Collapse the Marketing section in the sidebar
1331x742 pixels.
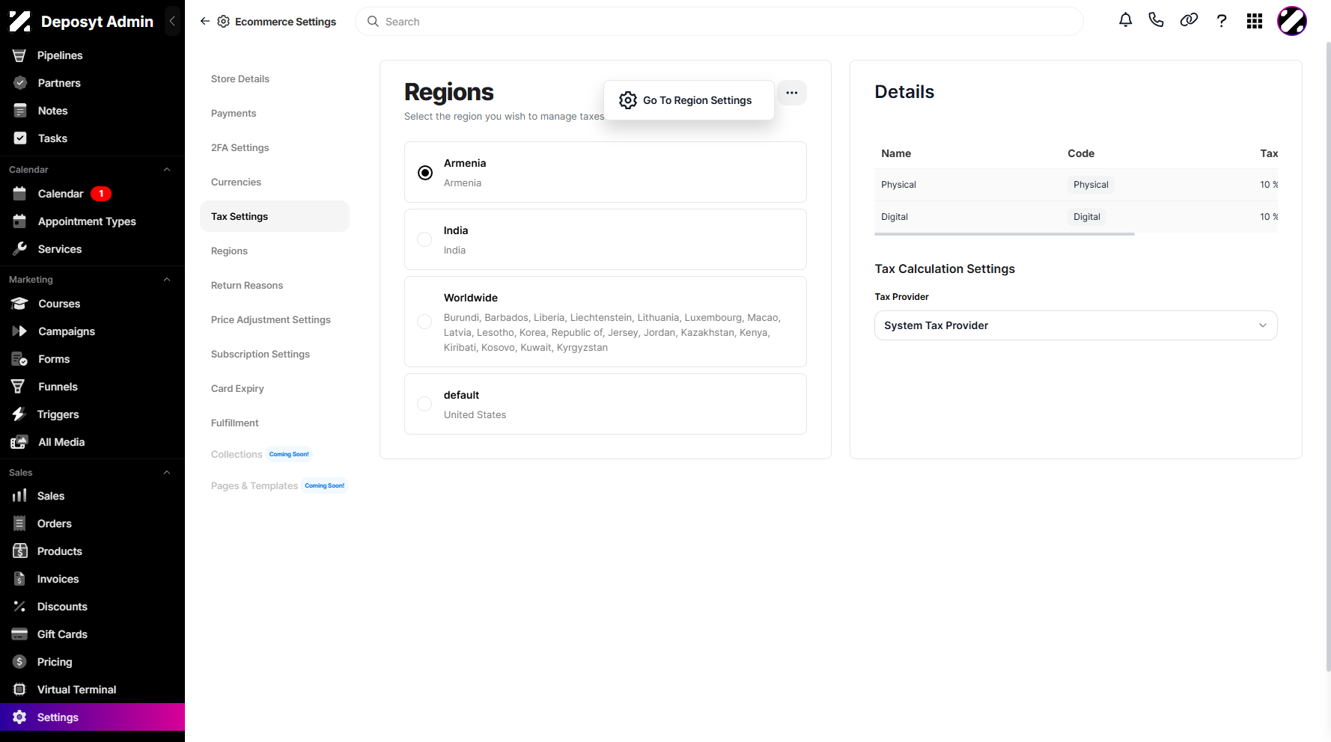point(167,280)
